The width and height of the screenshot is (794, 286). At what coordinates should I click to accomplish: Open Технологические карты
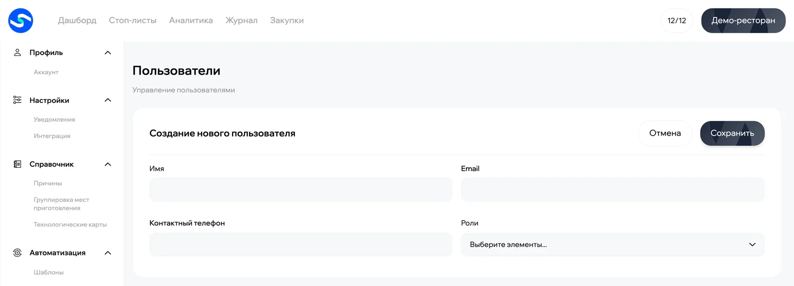[x=70, y=225]
